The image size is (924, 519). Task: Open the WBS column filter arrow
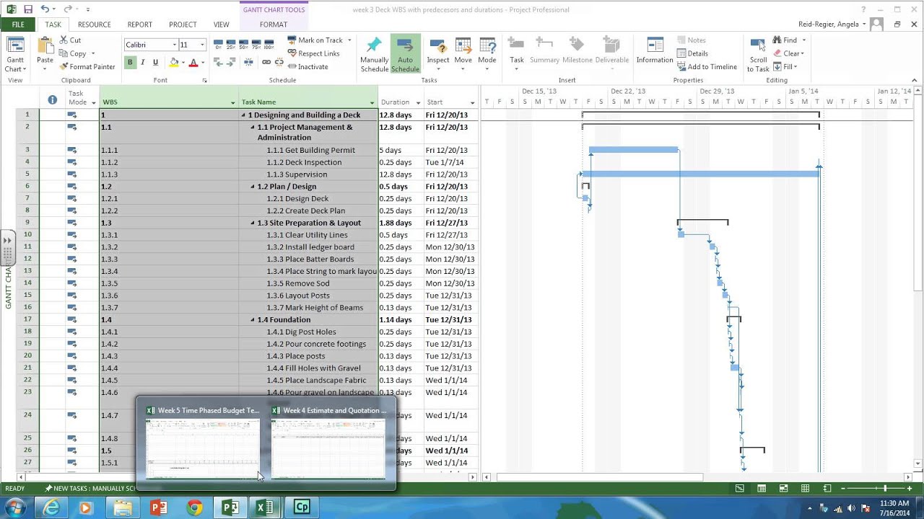pyautogui.click(x=232, y=102)
